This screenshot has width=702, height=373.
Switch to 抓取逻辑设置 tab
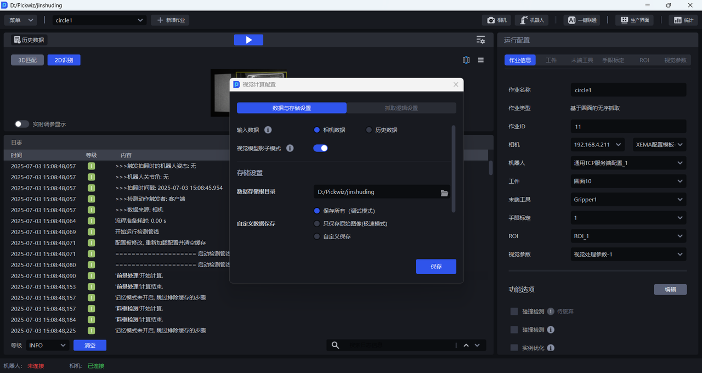401,108
